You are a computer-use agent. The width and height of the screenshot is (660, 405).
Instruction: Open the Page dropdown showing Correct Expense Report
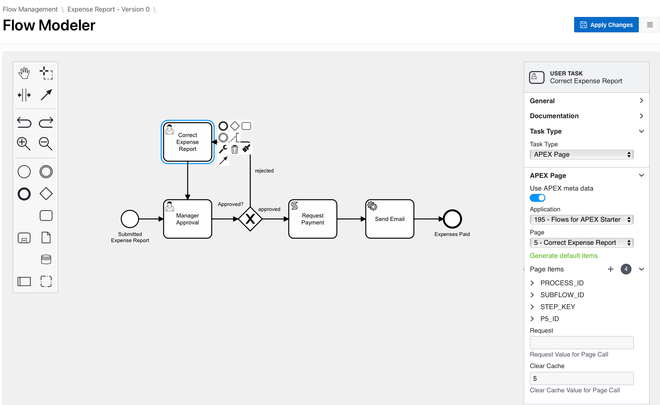coord(581,243)
